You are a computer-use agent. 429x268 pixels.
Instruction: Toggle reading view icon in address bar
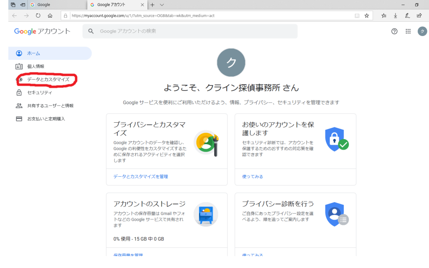357,15
